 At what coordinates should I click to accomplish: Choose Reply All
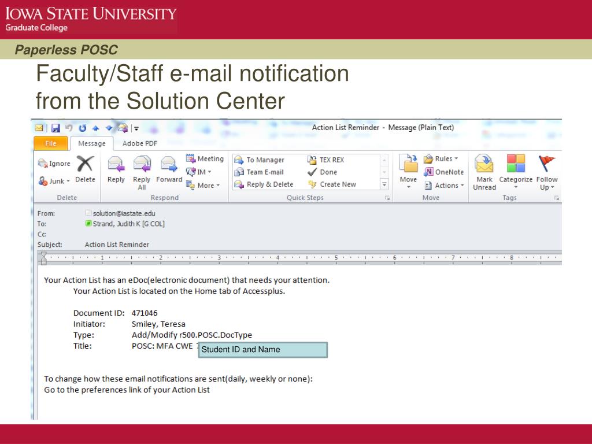pyautogui.click(x=142, y=173)
